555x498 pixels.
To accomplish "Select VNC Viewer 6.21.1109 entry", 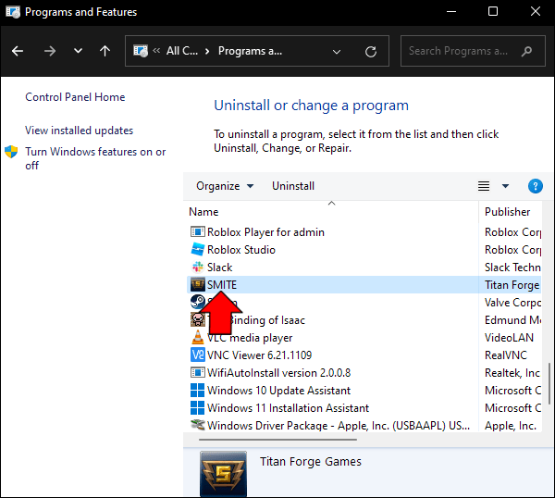I will [x=259, y=355].
